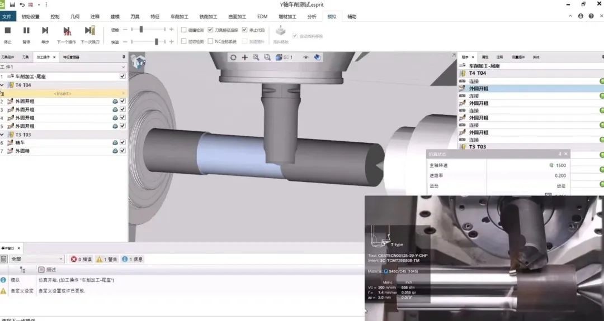604x321 pixels.
Task: Click the rotate view icon in viewport toolbar
Action: tap(233, 57)
